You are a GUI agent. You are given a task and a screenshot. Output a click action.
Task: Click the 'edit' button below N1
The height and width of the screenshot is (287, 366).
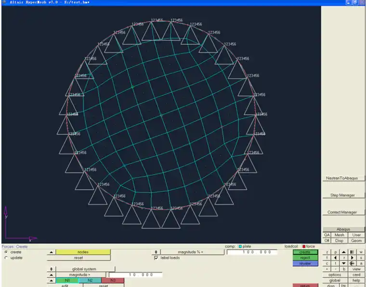[x=65, y=286]
